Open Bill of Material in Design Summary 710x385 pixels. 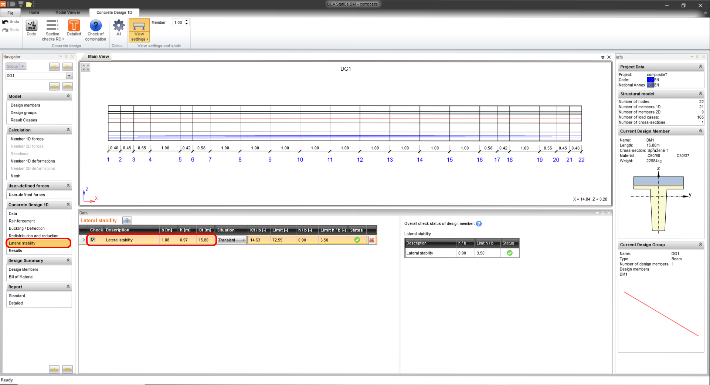[x=21, y=277]
